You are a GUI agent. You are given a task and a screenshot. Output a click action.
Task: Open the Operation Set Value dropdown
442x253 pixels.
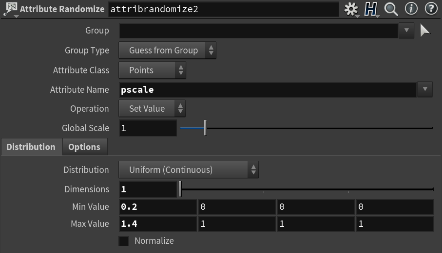pos(152,108)
